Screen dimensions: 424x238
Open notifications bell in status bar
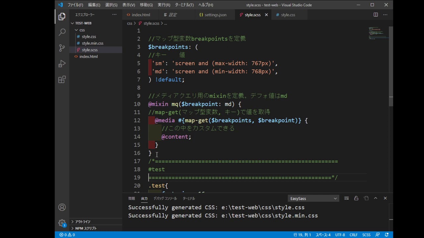tap(387, 235)
